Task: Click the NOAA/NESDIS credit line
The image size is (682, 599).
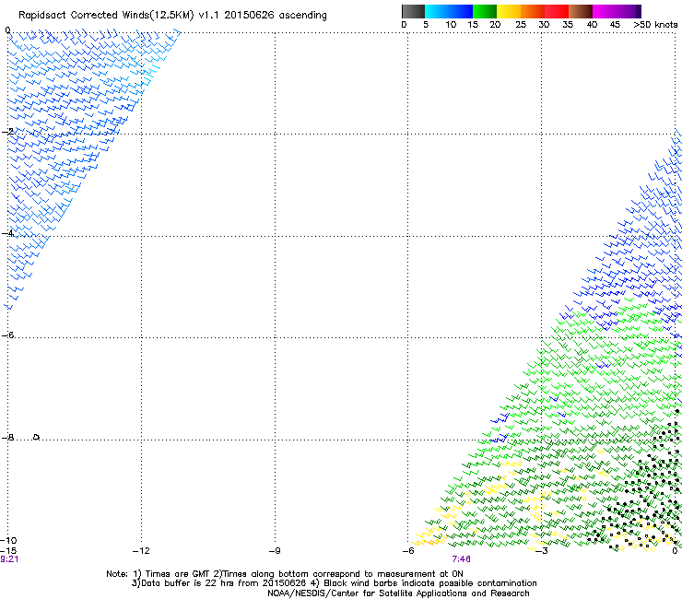Action: click(398, 593)
